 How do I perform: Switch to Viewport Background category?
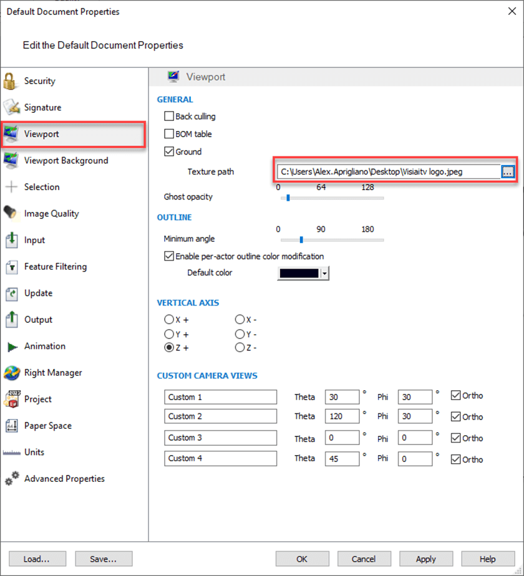click(x=65, y=161)
